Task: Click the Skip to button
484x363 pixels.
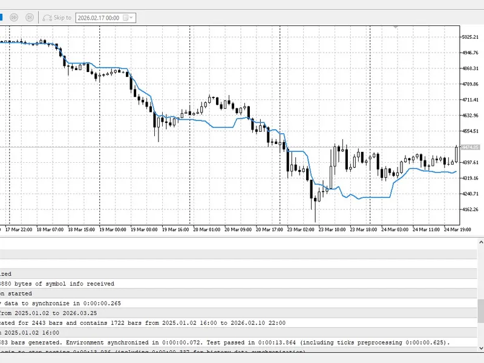Action: [x=57, y=18]
